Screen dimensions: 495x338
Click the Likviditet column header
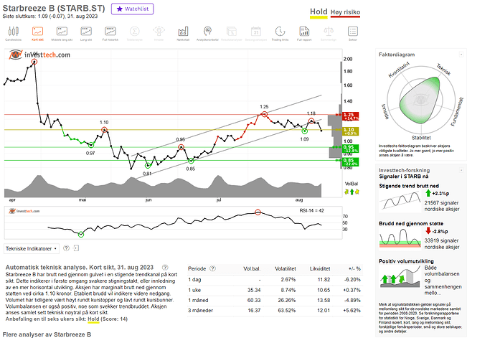320,269
